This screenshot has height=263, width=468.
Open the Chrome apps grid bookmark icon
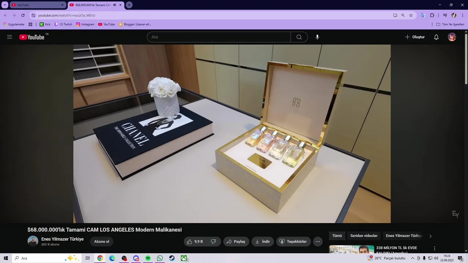point(30,24)
